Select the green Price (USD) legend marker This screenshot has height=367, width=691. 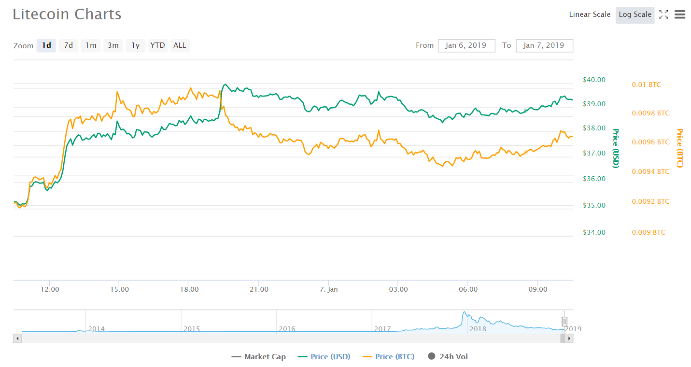302,356
